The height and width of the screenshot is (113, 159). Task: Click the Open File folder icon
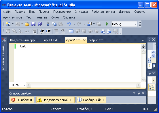(27, 24)
